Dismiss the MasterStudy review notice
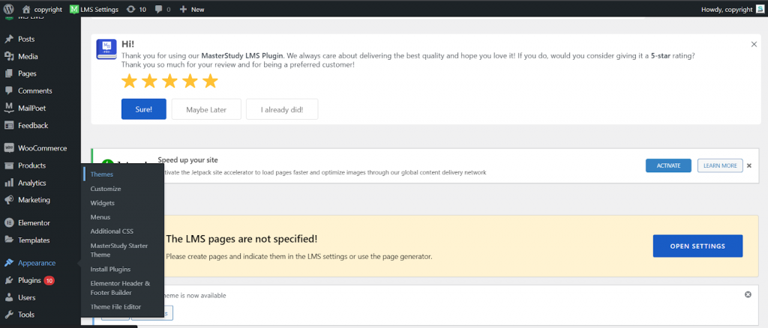 [x=754, y=45]
